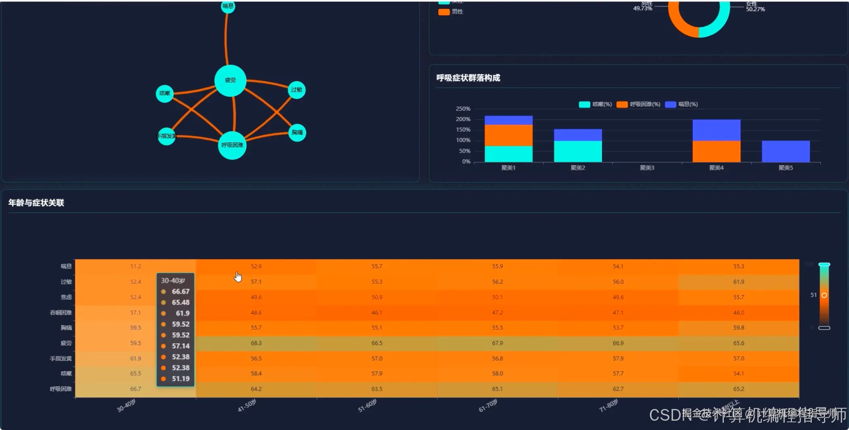The height and width of the screenshot is (430, 849).
Task: Click the 50.27% female label
Action: click(x=755, y=9)
